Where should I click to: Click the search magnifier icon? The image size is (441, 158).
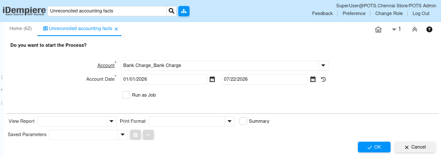[x=171, y=11]
